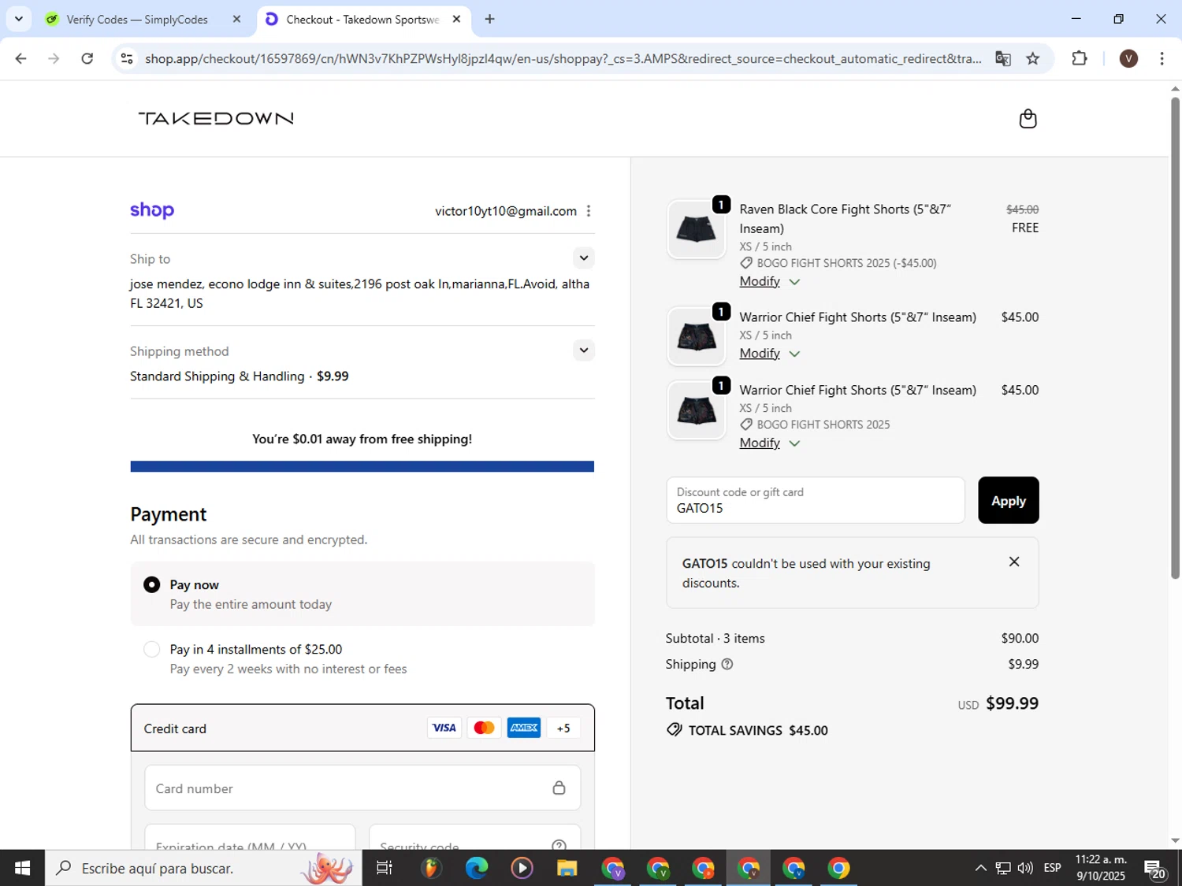Image resolution: width=1182 pixels, height=886 pixels.
Task: Select the Credit card payment header
Action: pyautogui.click(x=362, y=728)
